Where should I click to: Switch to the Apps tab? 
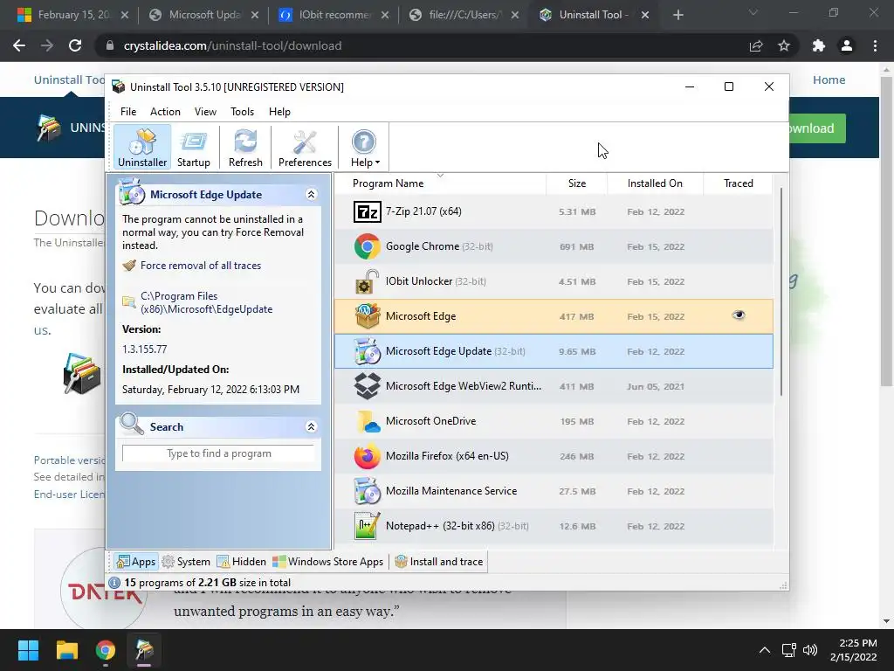[x=135, y=562]
